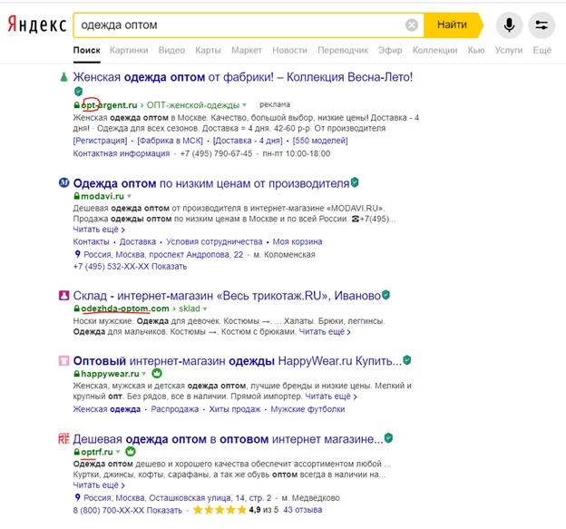Open the Коллекции tab
Viewport: 566px width, 529px height.
pos(434,50)
